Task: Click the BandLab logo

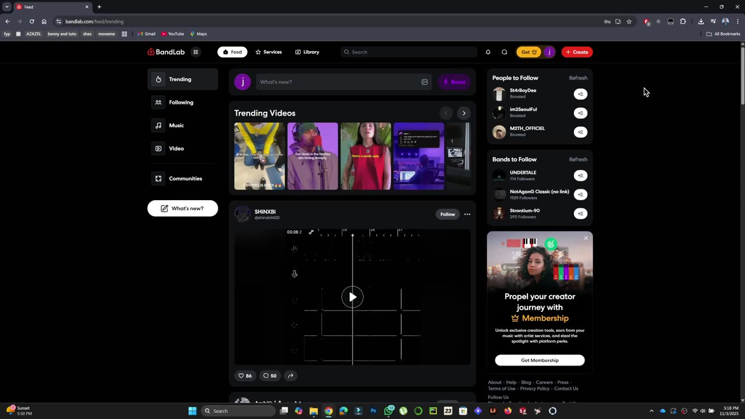Action: [x=166, y=52]
